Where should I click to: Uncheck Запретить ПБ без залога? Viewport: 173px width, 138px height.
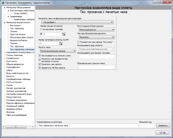point(40,68)
